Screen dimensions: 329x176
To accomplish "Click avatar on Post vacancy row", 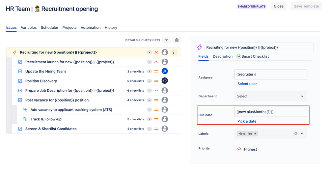I will pos(165,100).
